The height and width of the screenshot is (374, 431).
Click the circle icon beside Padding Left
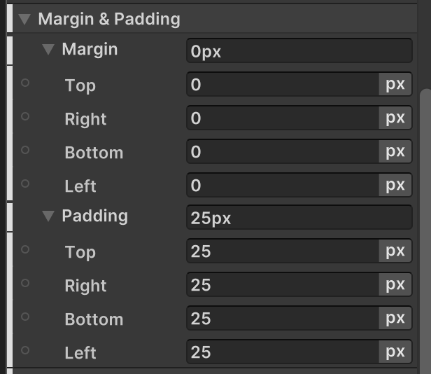pyautogui.click(x=25, y=350)
